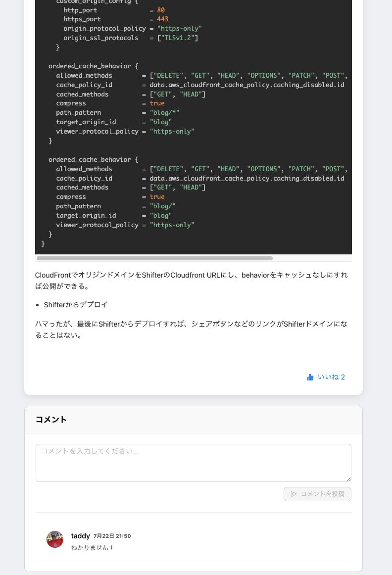Click the https_port value 443
The image size is (392, 575).
[x=162, y=19]
